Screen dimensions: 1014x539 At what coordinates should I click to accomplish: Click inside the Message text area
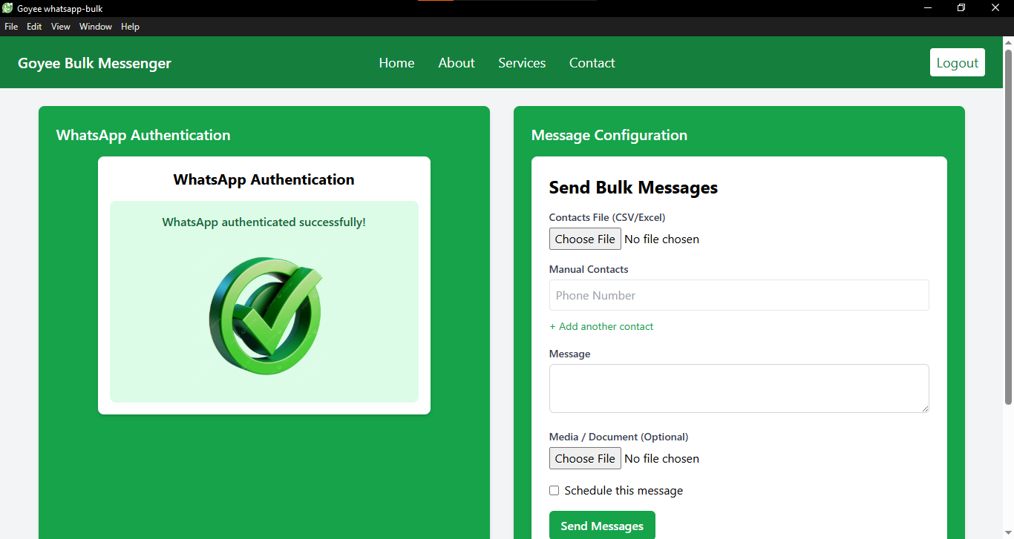tap(739, 388)
